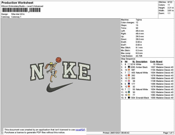Click 'Wilcom EmbroideryStudio – Level 3 Advanced' text
Image resolution: width=175 pixels, height=135 pixels.
click(22, 6)
